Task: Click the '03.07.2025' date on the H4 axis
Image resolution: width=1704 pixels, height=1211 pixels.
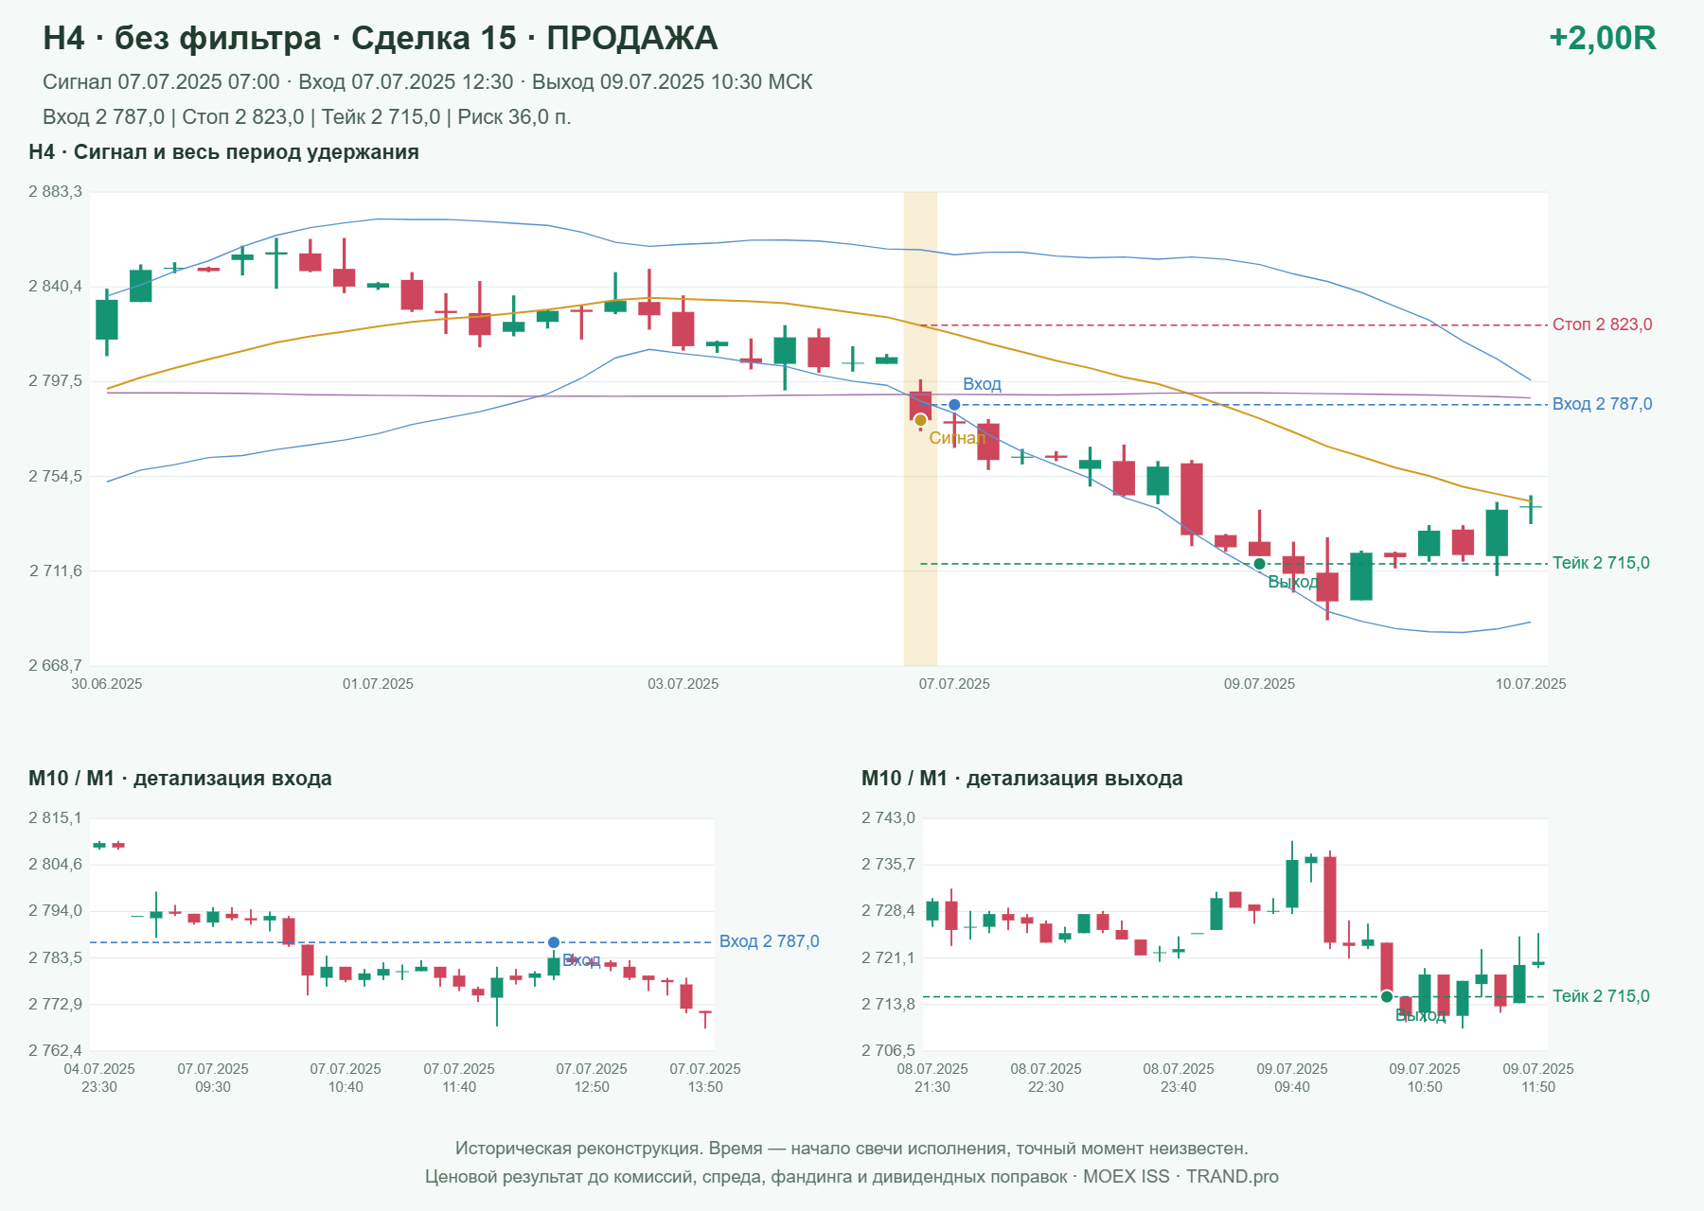Action: [x=683, y=684]
